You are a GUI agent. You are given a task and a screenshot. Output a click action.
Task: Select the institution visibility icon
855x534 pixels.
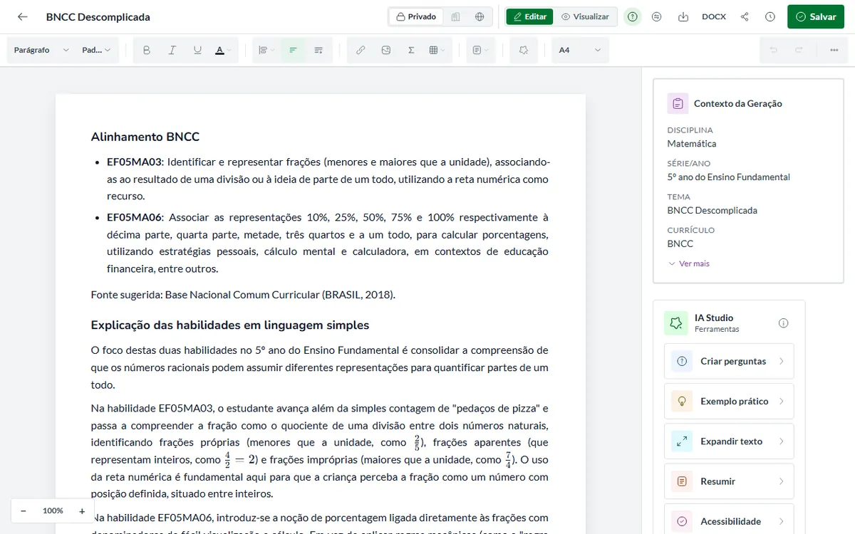[456, 16]
